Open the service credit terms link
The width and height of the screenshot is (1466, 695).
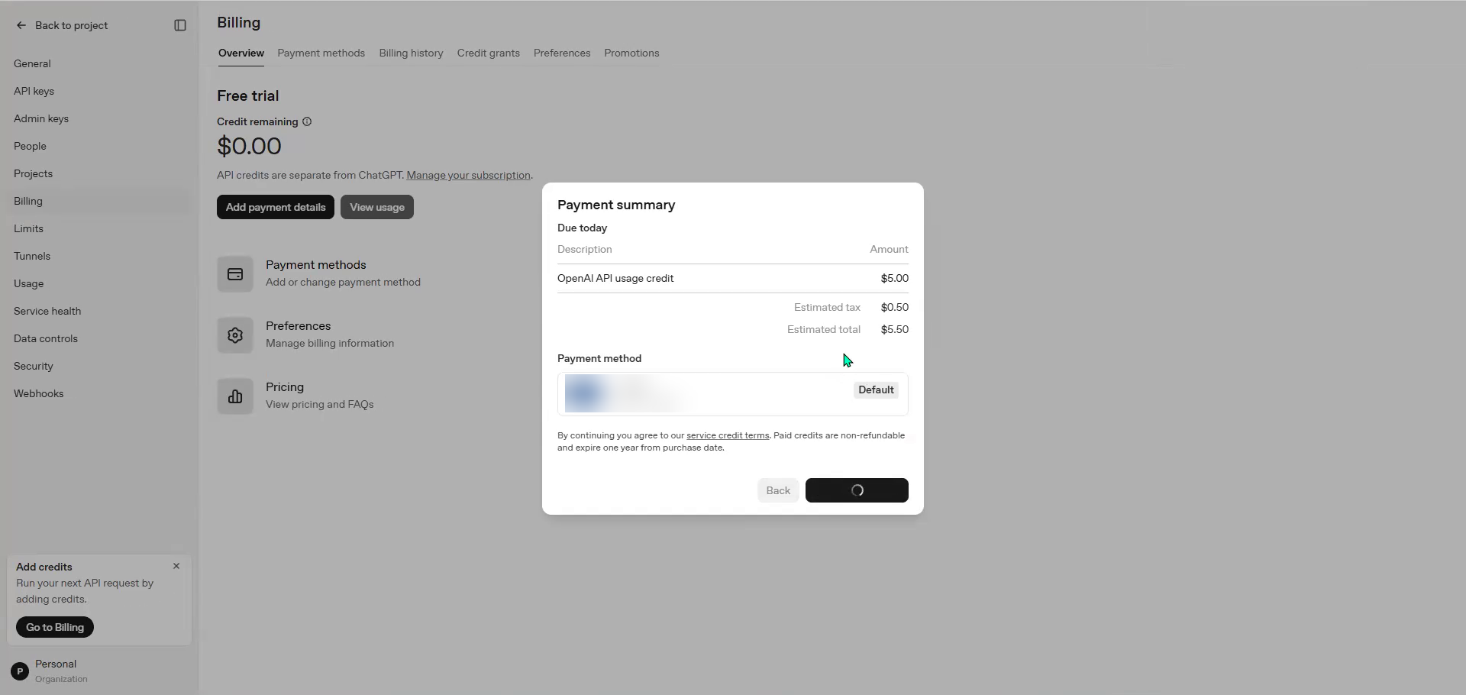(728, 435)
